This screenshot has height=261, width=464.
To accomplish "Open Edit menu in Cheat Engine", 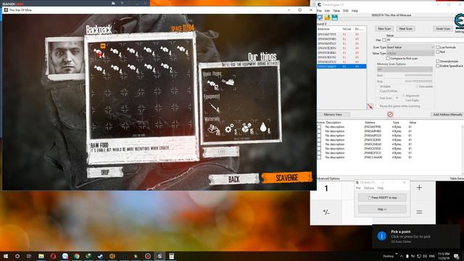I will [327, 11].
